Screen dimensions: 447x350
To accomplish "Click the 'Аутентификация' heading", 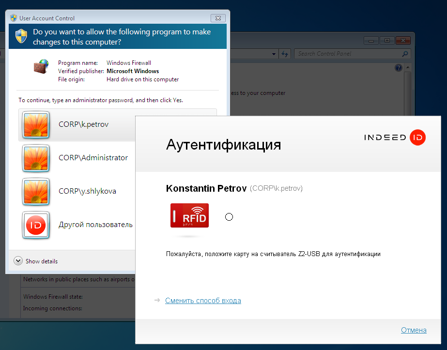I will pyautogui.click(x=224, y=145).
